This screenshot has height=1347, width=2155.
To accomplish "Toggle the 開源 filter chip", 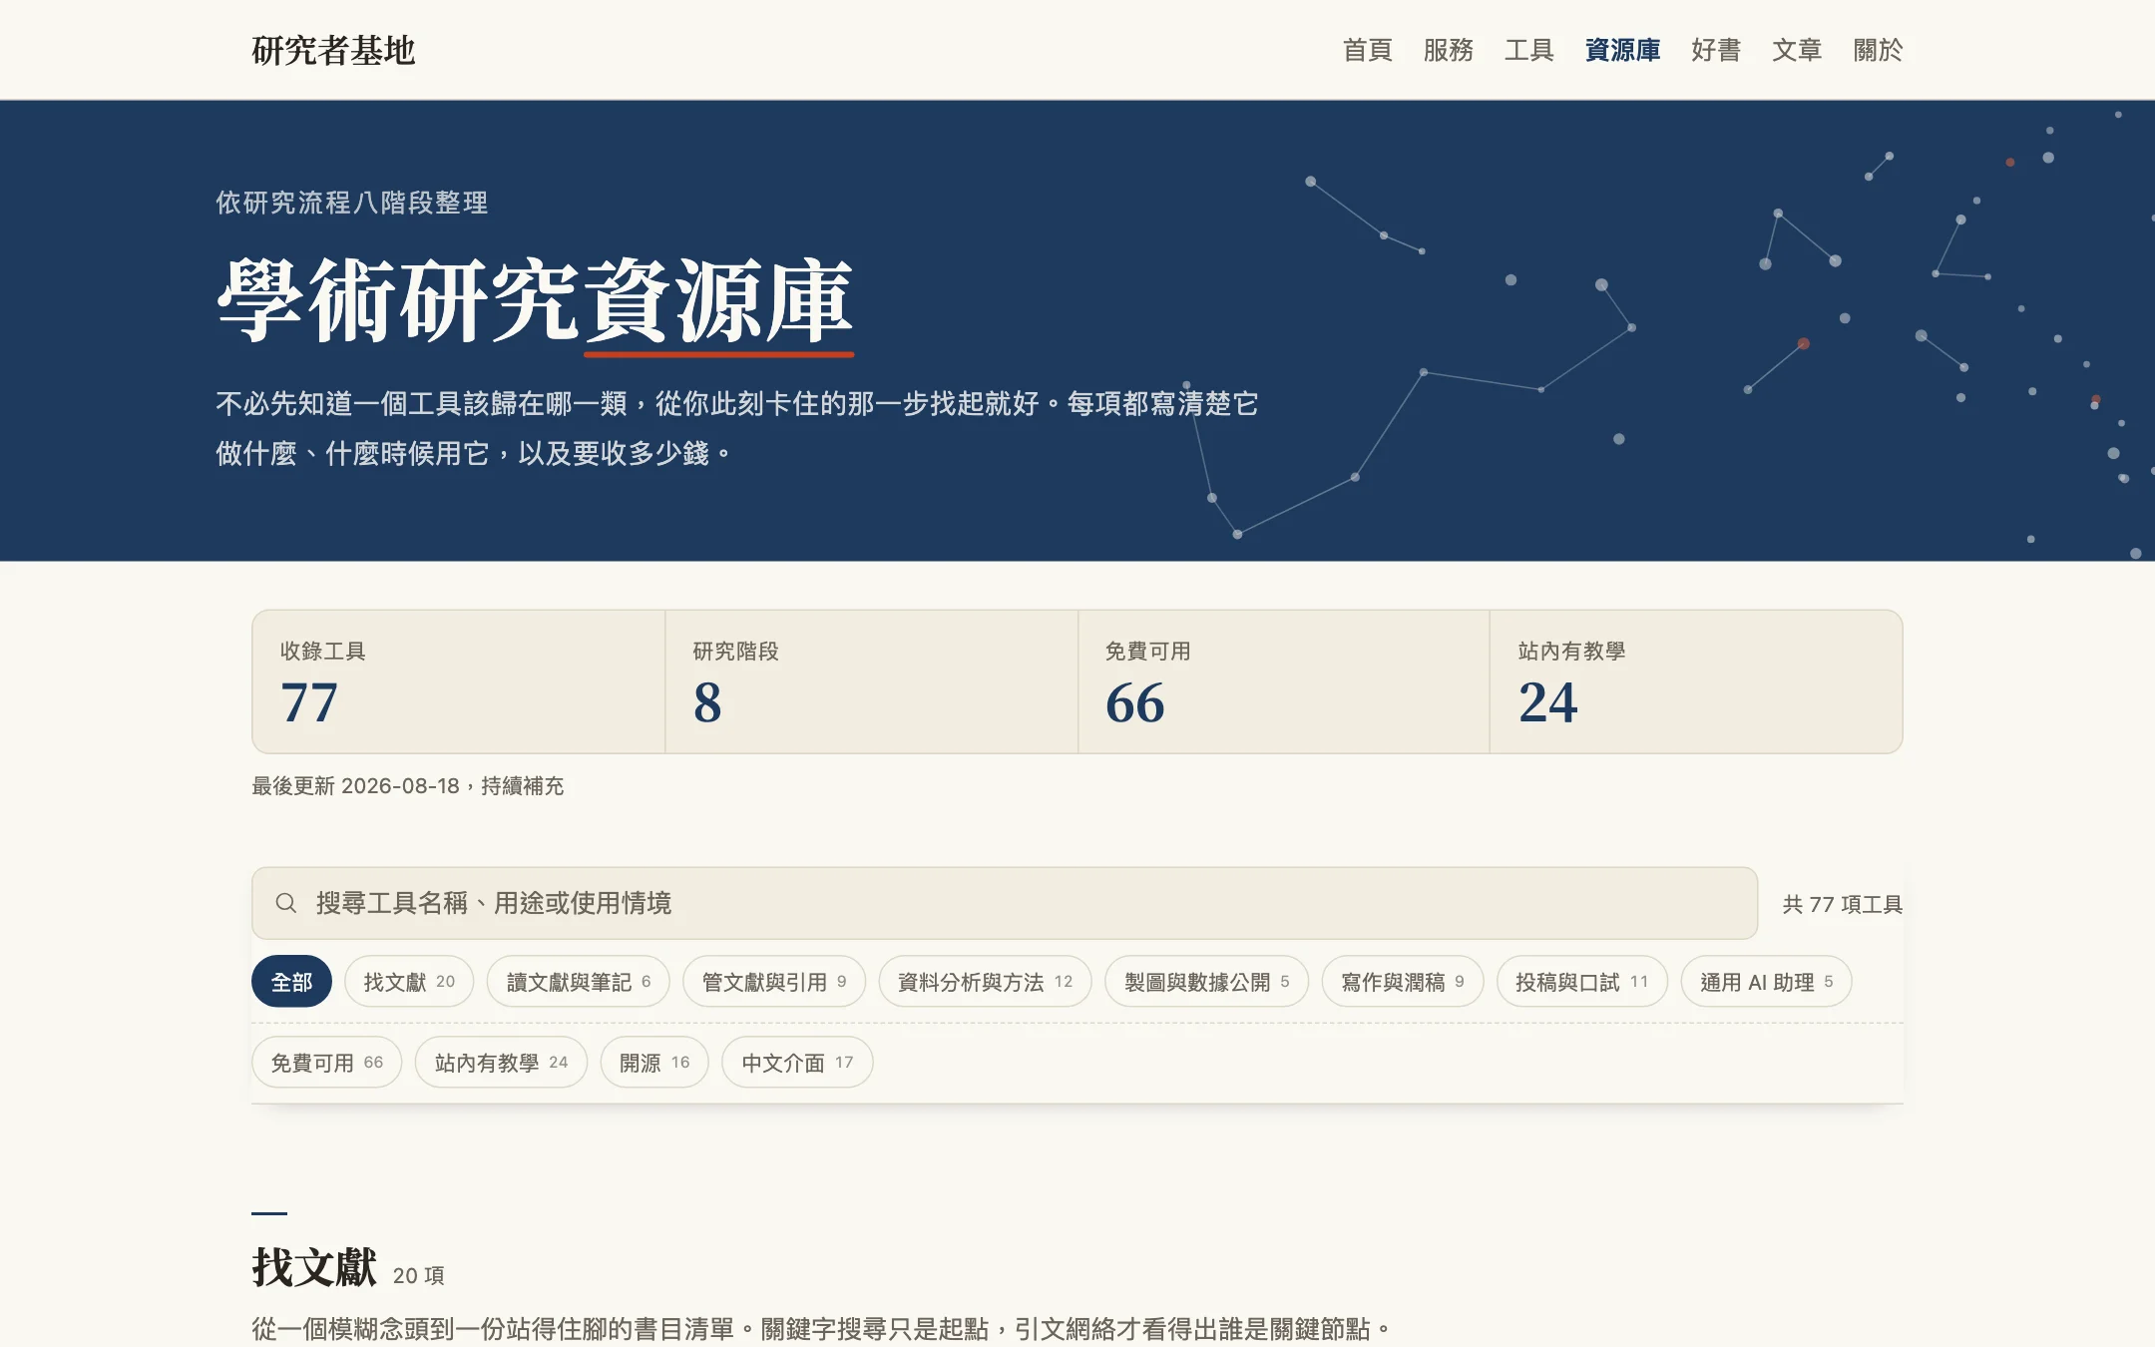I will (654, 1063).
